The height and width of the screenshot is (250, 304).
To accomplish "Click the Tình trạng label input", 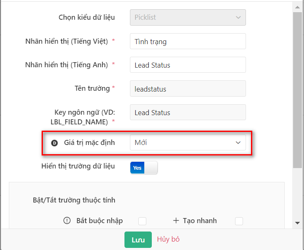I will tap(188, 41).
